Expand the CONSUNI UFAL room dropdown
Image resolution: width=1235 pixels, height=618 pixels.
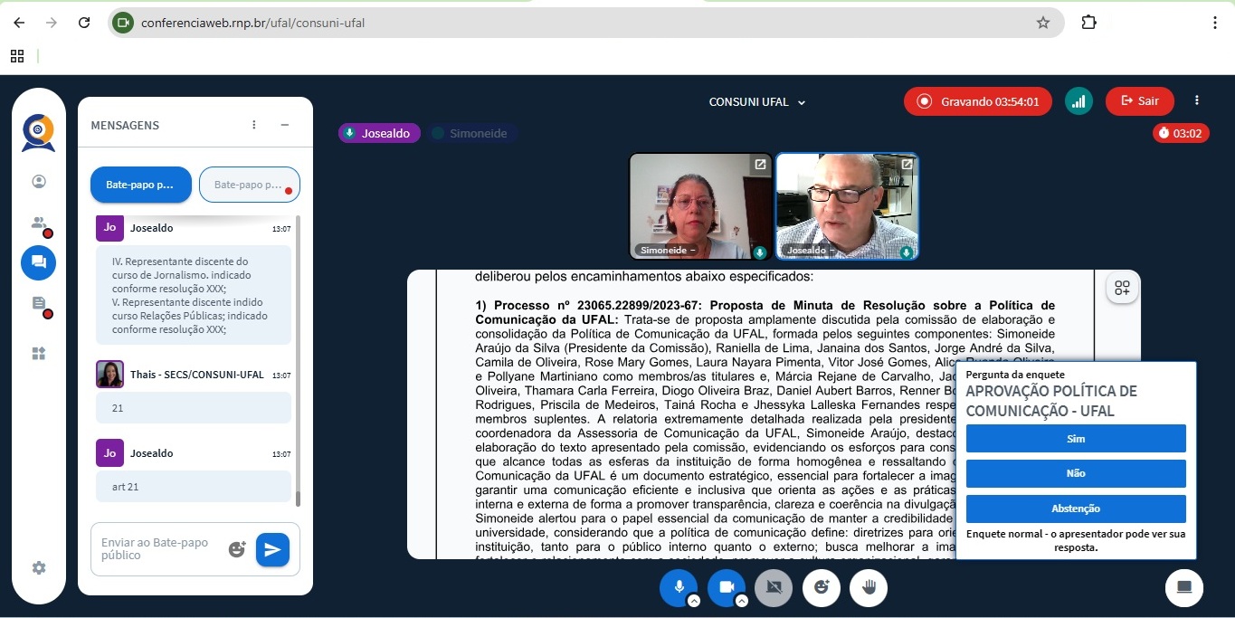click(757, 102)
